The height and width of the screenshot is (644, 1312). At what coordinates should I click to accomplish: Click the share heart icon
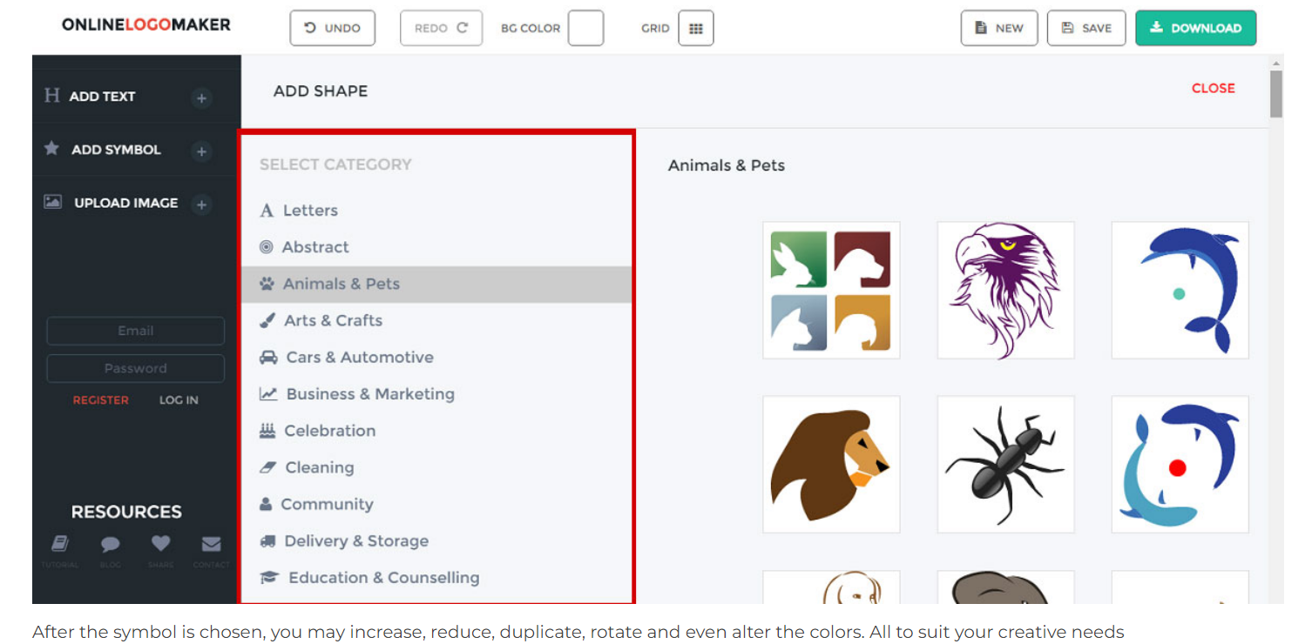(x=160, y=544)
